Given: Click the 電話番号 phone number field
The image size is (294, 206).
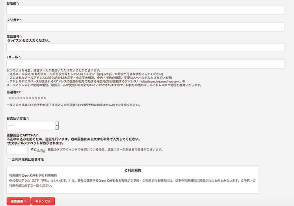Looking at the screenshot, I should [x=145, y=47].
